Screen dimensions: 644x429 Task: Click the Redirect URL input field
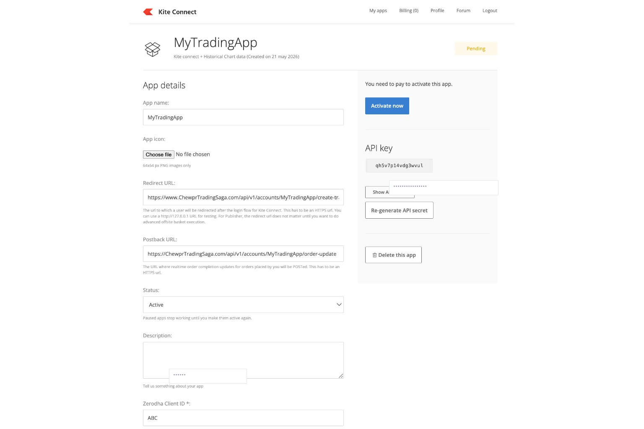click(243, 197)
